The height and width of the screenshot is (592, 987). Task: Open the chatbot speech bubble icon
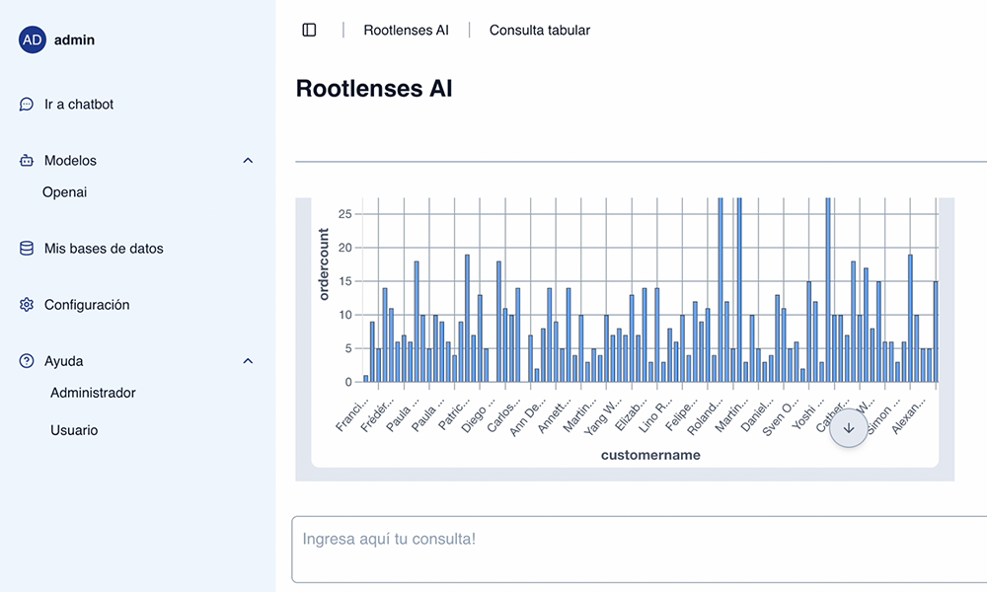click(x=27, y=104)
